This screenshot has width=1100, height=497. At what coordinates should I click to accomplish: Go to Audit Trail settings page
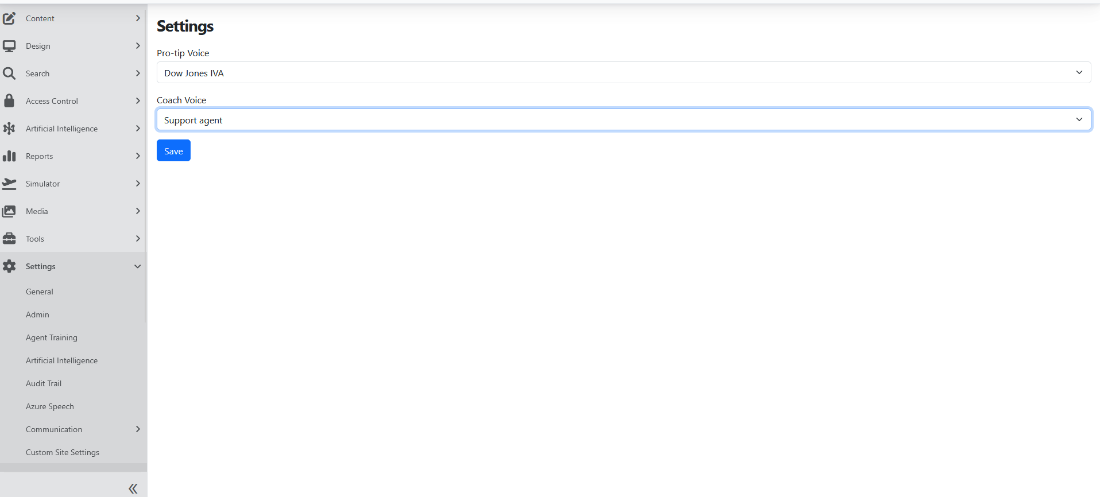point(44,383)
